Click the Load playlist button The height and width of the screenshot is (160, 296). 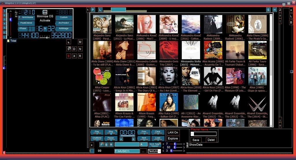pos(158,139)
